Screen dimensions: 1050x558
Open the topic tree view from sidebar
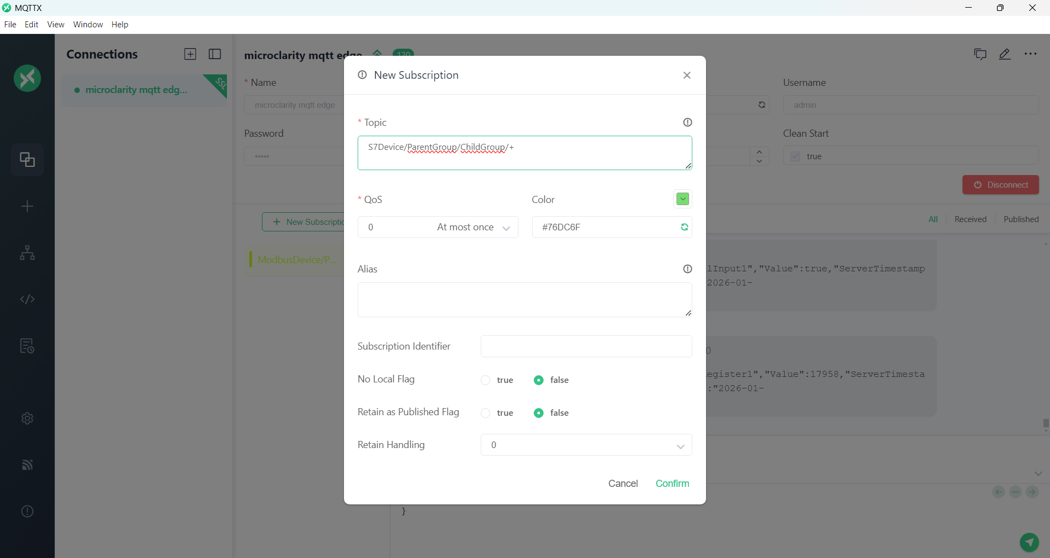pyautogui.click(x=27, y=253)
